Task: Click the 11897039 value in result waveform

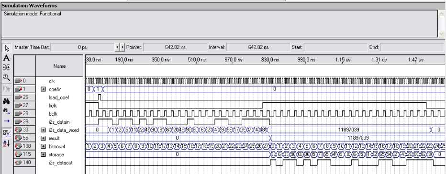Action: click(x=358, y=138)
